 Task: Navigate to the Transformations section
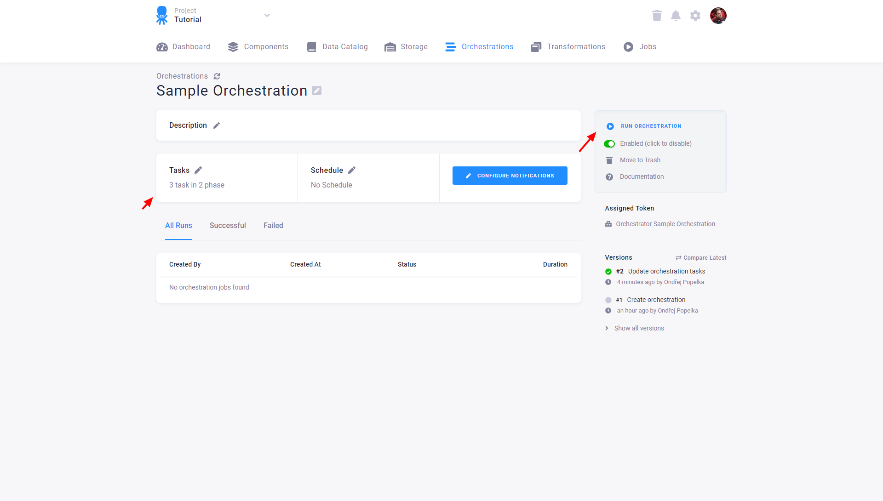[576, 46]
